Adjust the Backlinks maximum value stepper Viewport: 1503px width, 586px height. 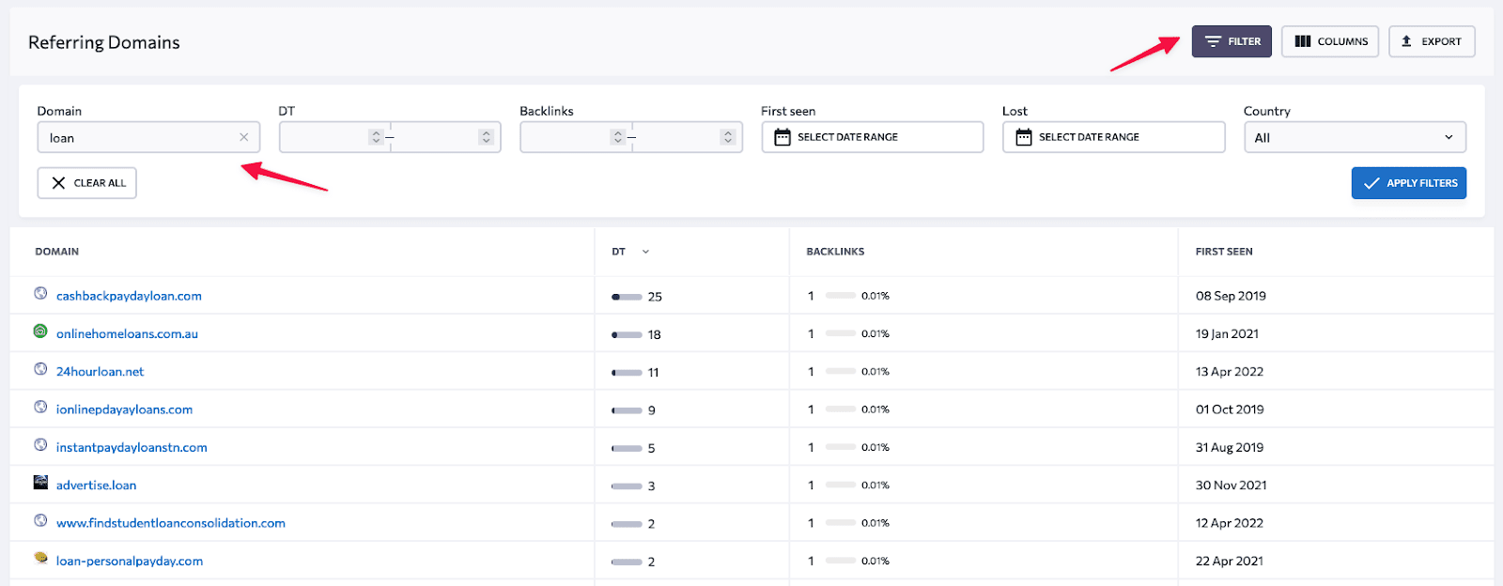(727, 137)
